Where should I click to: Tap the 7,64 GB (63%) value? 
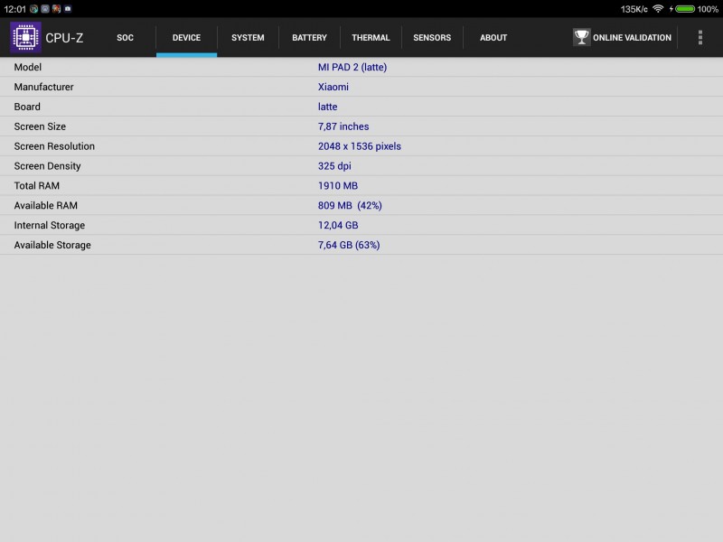tap(349, 245)
